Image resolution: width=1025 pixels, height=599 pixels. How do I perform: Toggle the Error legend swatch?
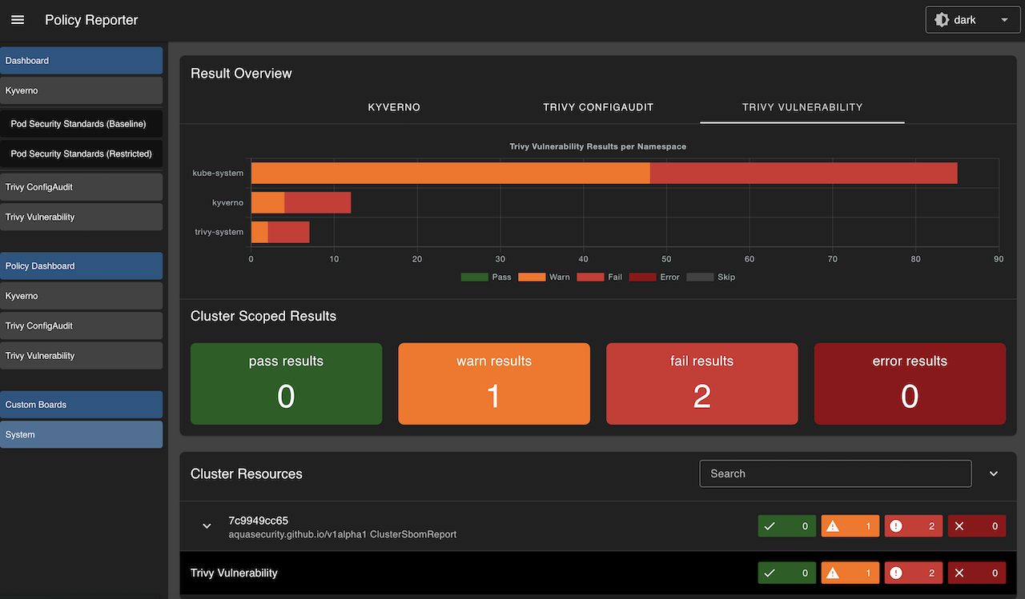pyautogui.click(x=642, y=277)
